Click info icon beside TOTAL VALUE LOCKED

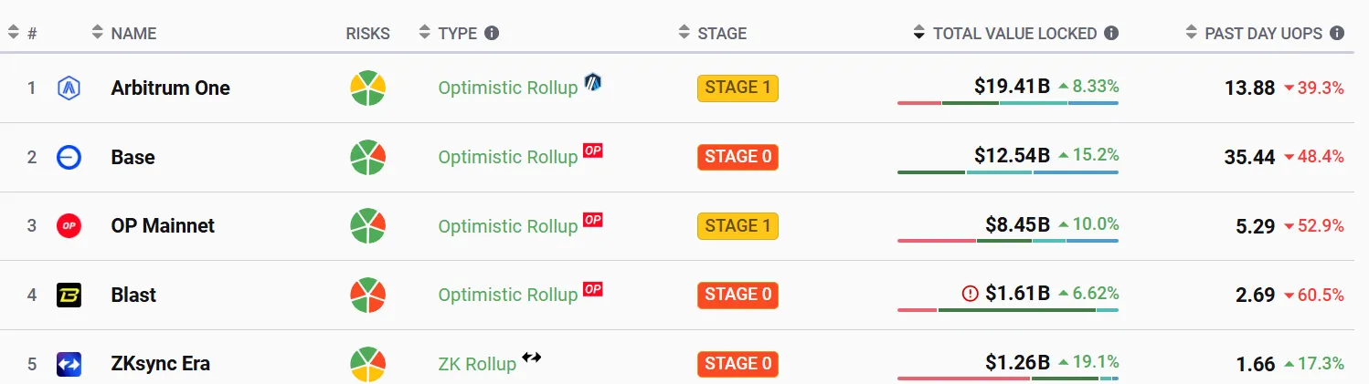[1111, 34]
